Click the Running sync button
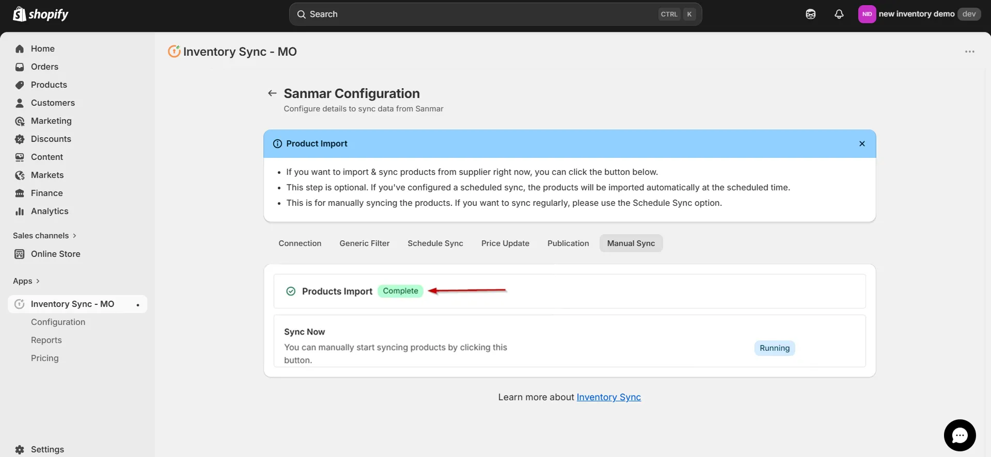 [x=775, y=348]
